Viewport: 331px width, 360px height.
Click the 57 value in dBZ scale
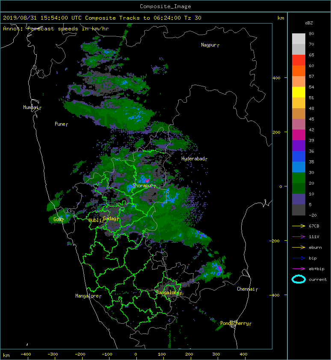[x=311, y=76]
